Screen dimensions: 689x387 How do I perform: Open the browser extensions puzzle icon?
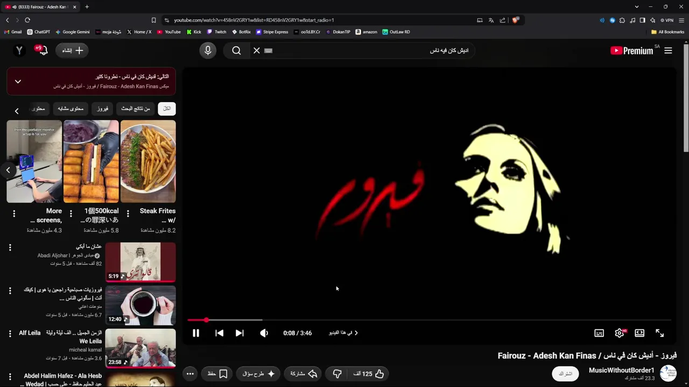pyautogui.click(x=622, y=20)
